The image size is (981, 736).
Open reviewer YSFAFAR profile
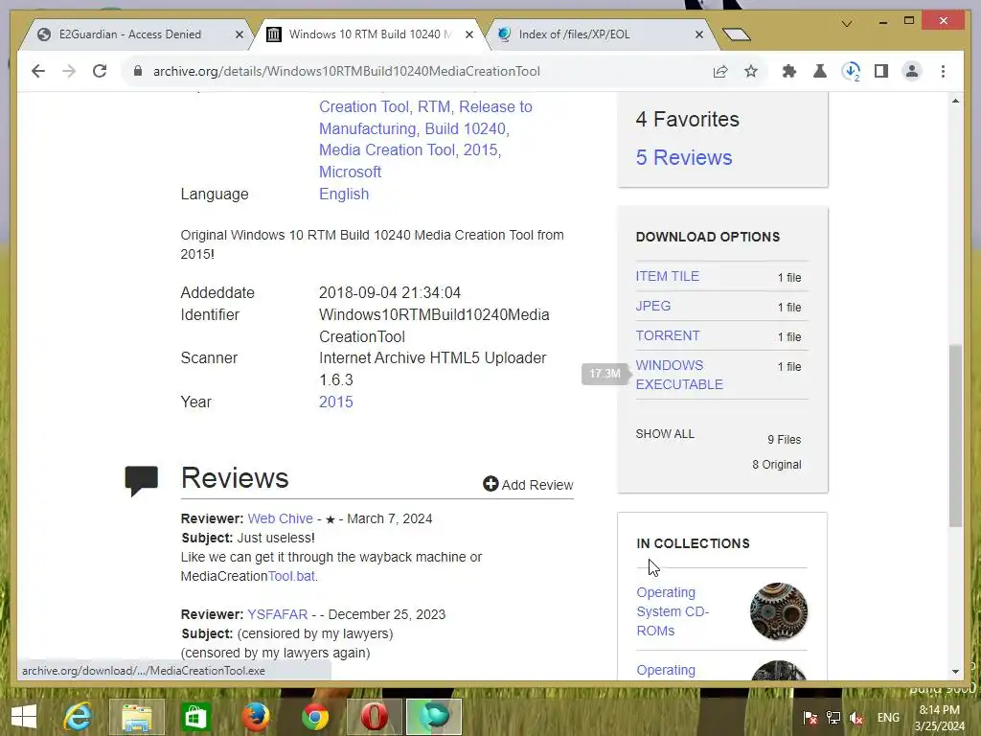[278, 614]
